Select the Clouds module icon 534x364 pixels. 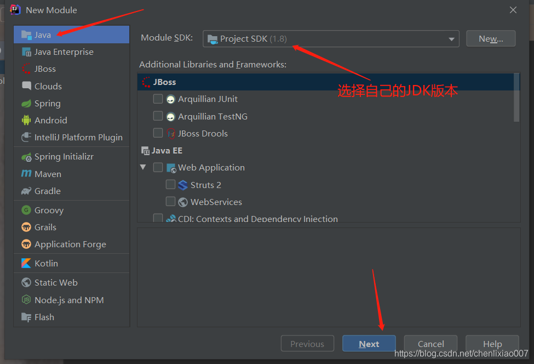[x=26, y=86]
